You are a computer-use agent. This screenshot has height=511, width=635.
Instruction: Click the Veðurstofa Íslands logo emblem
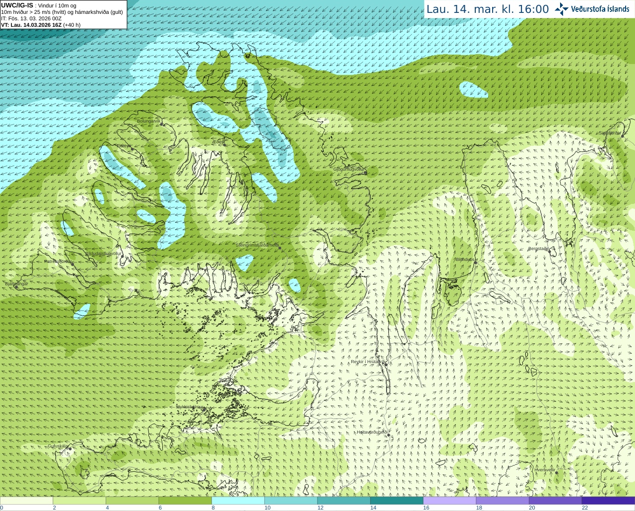(562, 9)
